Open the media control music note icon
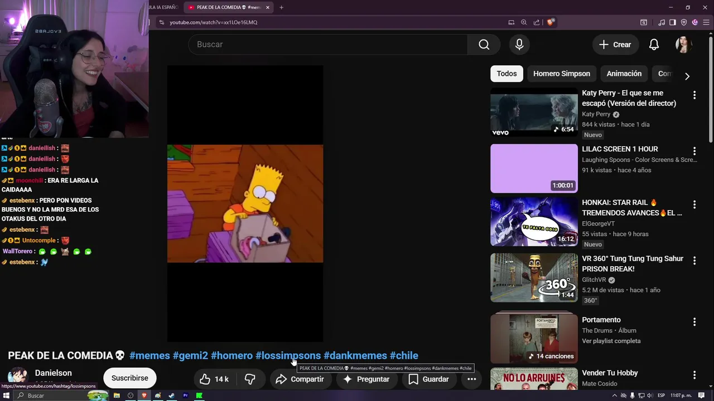This screenshot has height=401, width=714. tap(662, 22)
